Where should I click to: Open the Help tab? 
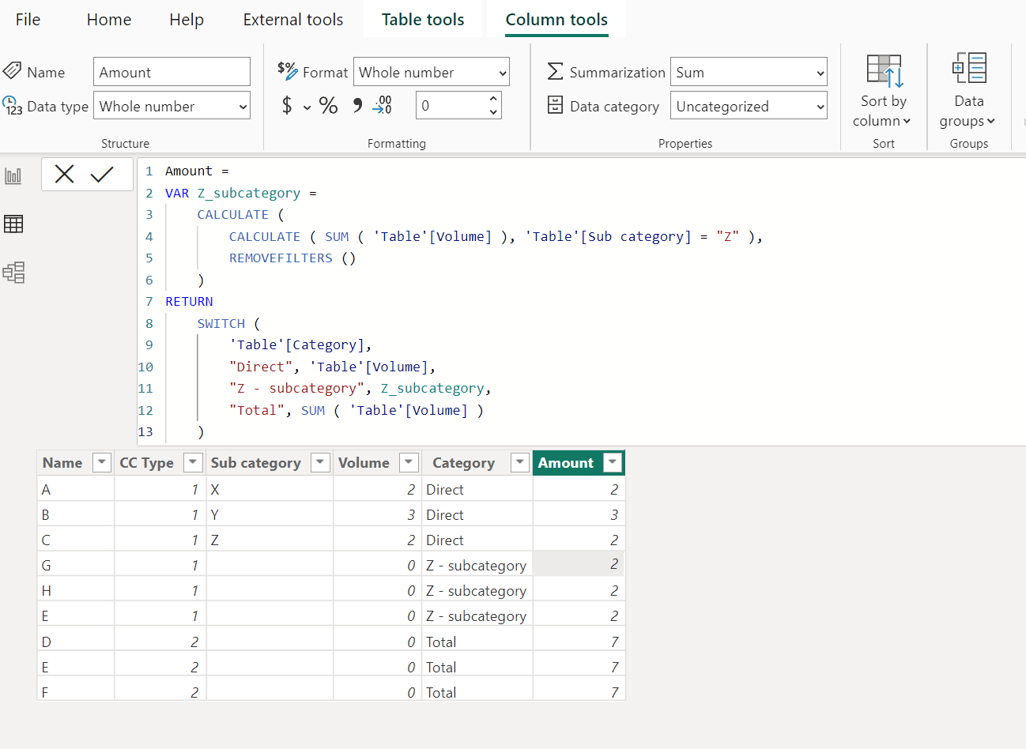[x=187, y=20]
